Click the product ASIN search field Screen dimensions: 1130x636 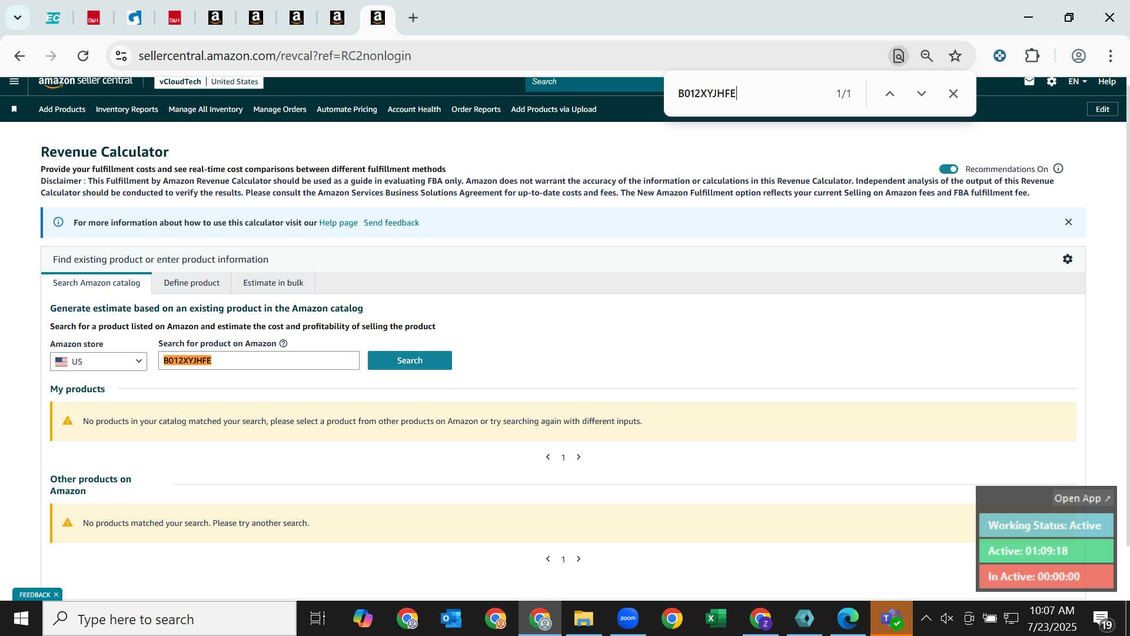[x=258, y=360]
